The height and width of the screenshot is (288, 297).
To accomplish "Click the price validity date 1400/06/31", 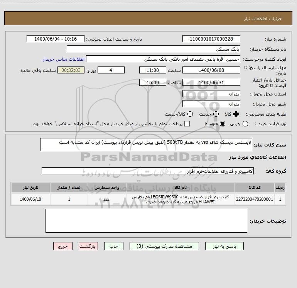I will [x=211, y=83].
